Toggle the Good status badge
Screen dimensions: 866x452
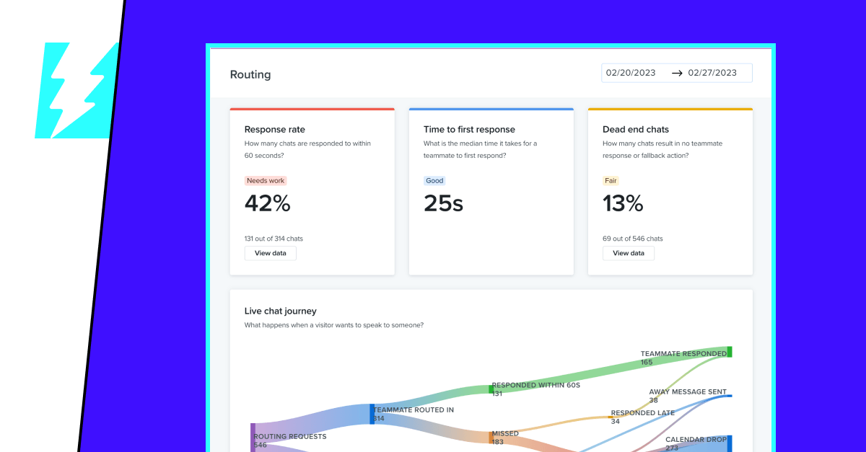tap(434, 180)
